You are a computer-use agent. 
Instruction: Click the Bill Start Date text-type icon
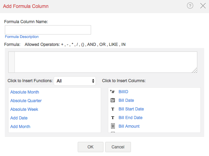click(x=112, y=109)
